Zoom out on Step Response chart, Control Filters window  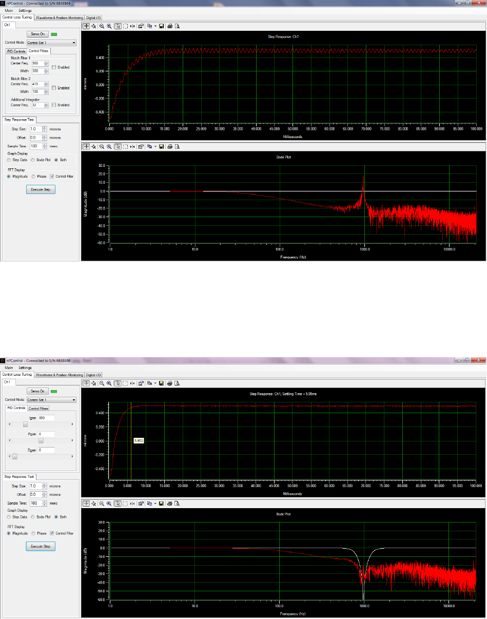[102, 26]
